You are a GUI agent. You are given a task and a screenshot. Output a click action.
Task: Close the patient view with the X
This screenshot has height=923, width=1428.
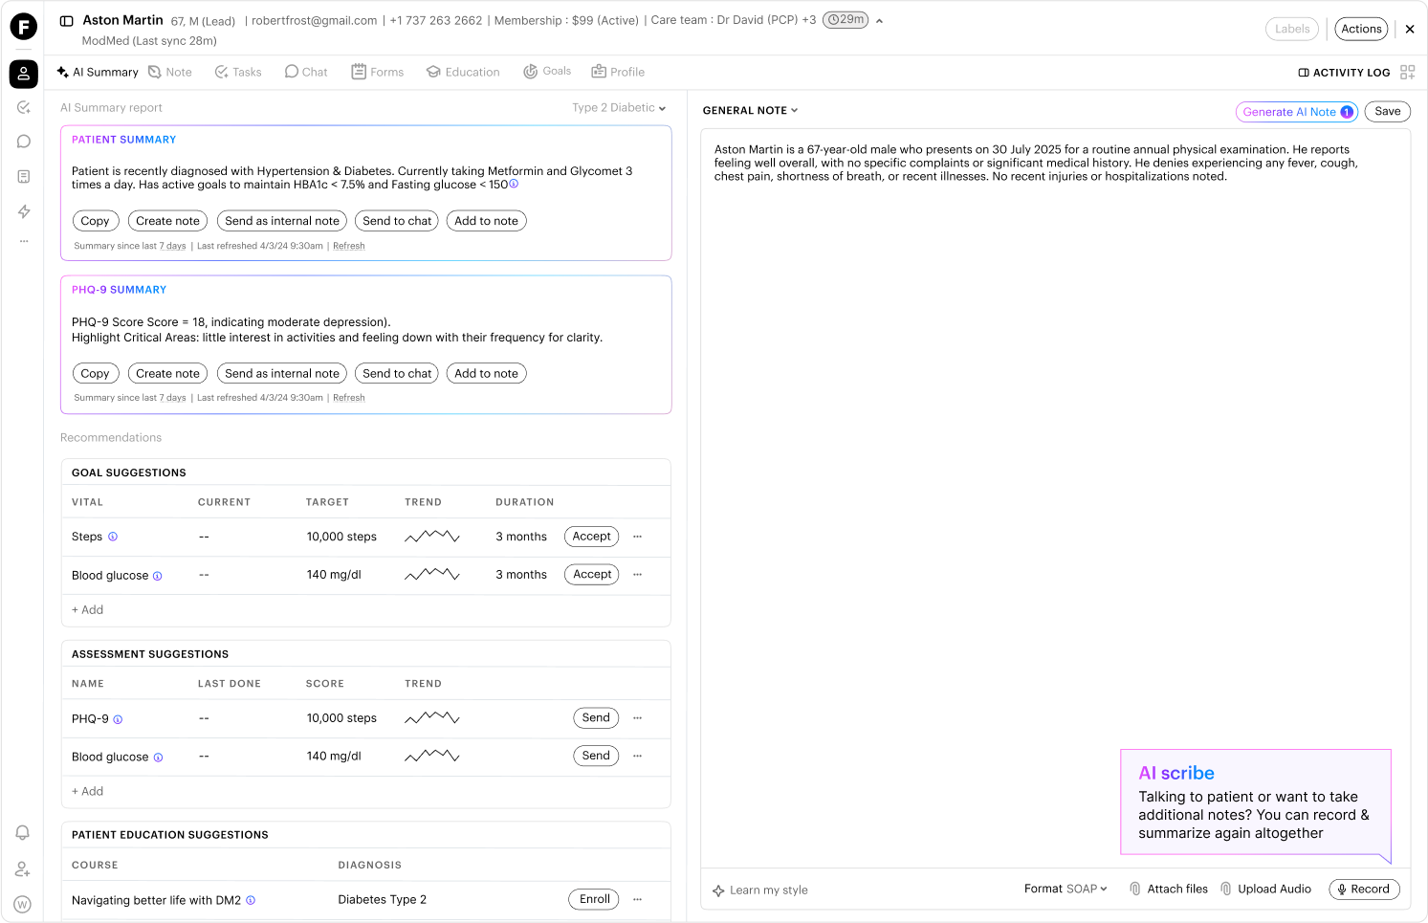(1410, 30)
